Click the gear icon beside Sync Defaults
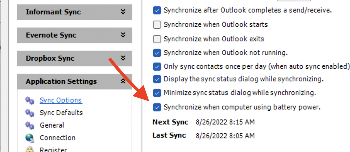The height and width of the screenshot is (152, 350). pos(30,113)
